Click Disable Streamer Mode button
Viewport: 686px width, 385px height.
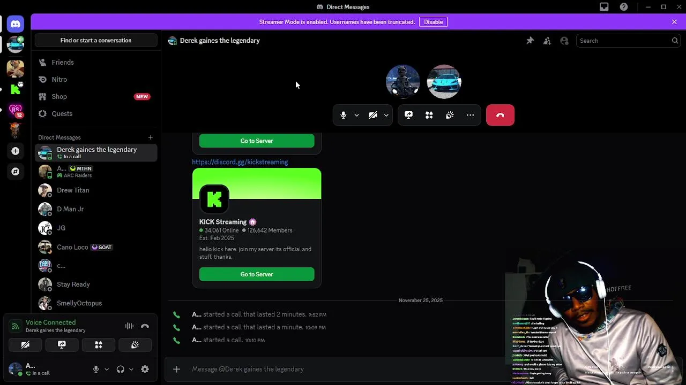(433, 22)
